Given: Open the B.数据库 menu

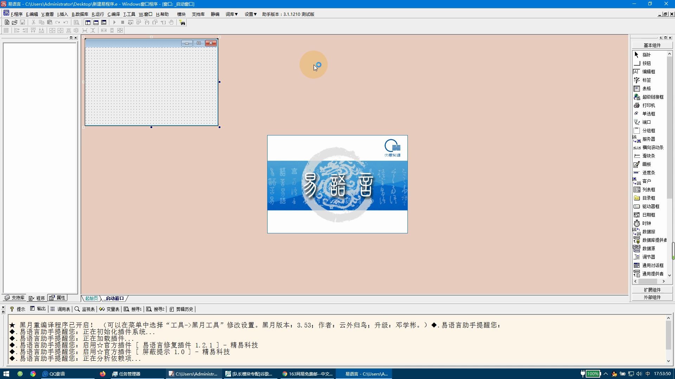Looking at the screenshot, I should pyautogui.click(x=80, y=14).
